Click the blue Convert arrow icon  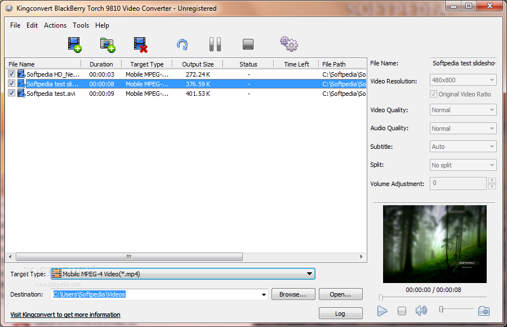tap(183, 45)
